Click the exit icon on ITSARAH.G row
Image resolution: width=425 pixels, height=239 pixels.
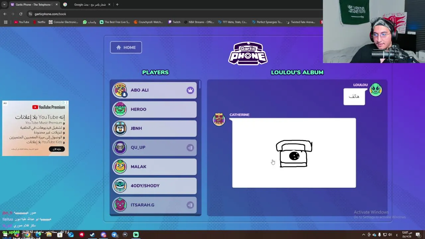[190, 205]
